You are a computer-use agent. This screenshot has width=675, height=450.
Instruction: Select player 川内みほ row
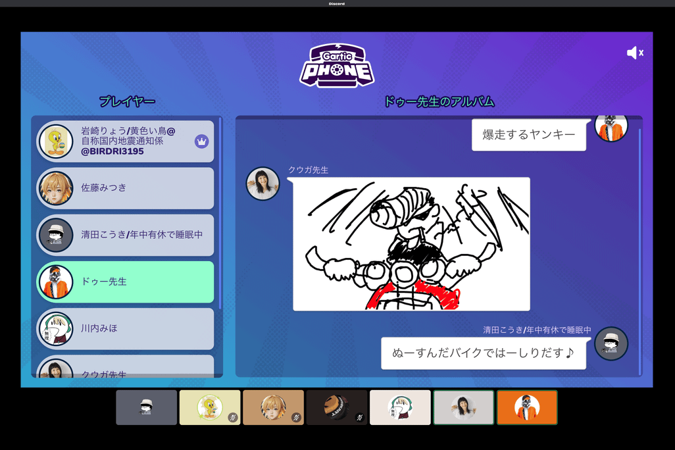pyautogui.click(x=125, y=329)
